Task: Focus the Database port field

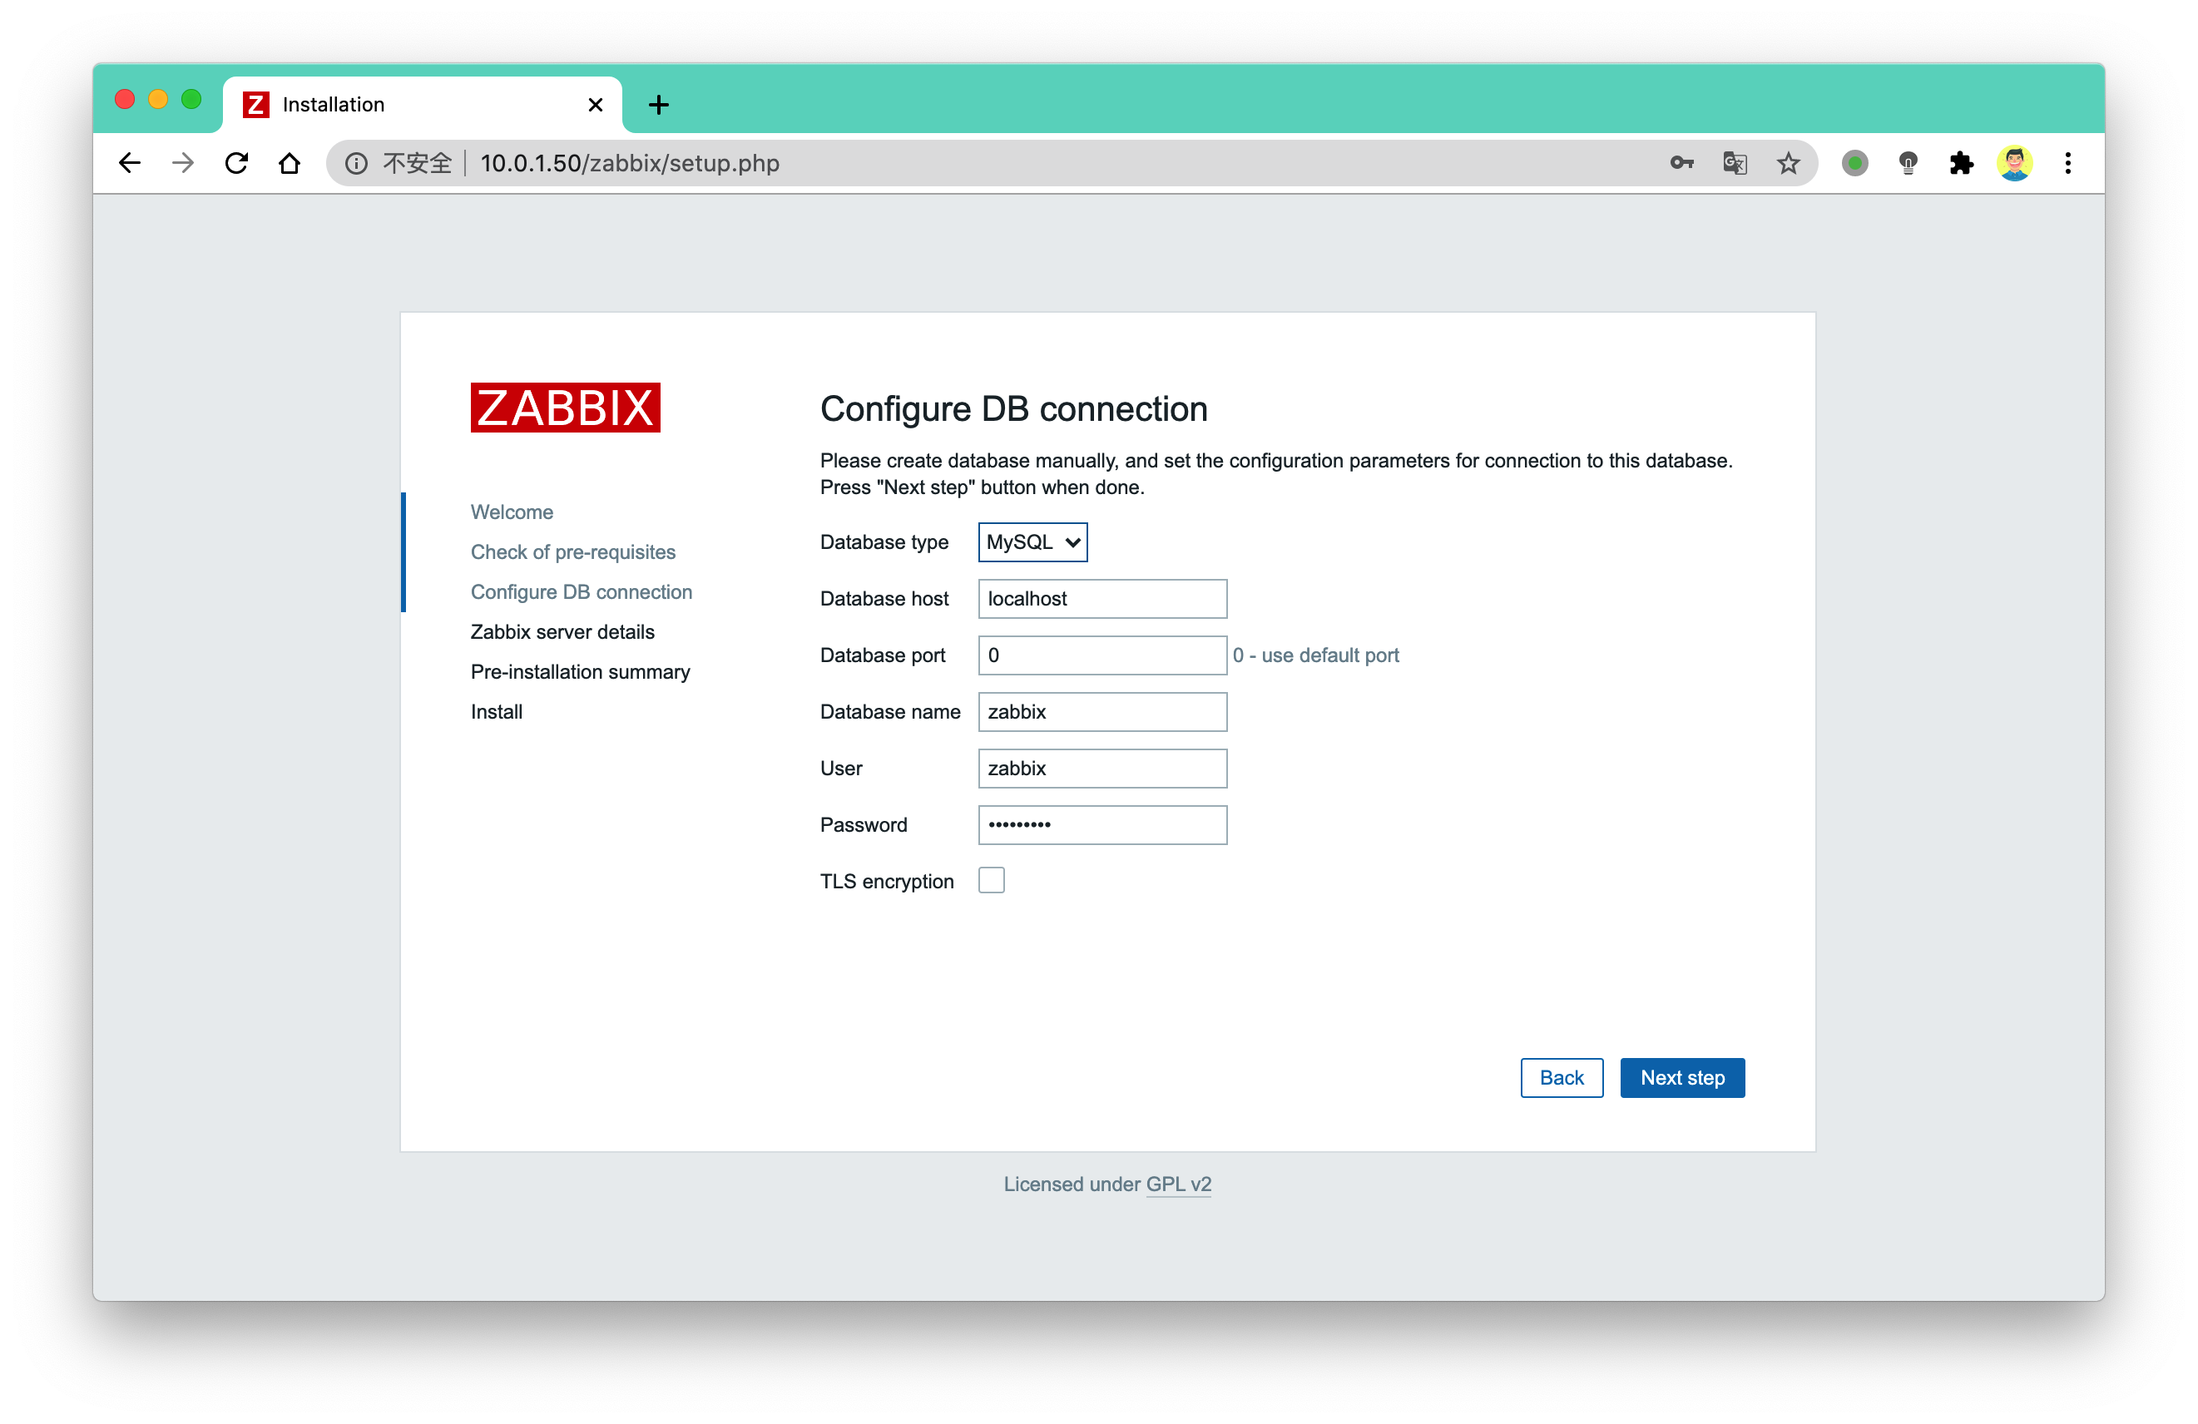Action: 1102,655
